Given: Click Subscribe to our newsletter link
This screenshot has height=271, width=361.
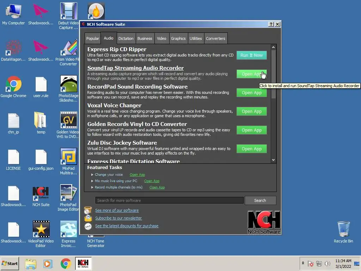Looking at the screenshot, I should pos(118,218).
